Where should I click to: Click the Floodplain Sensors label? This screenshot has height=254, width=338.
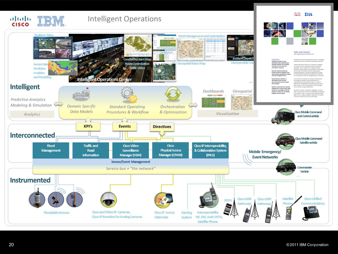57,213
